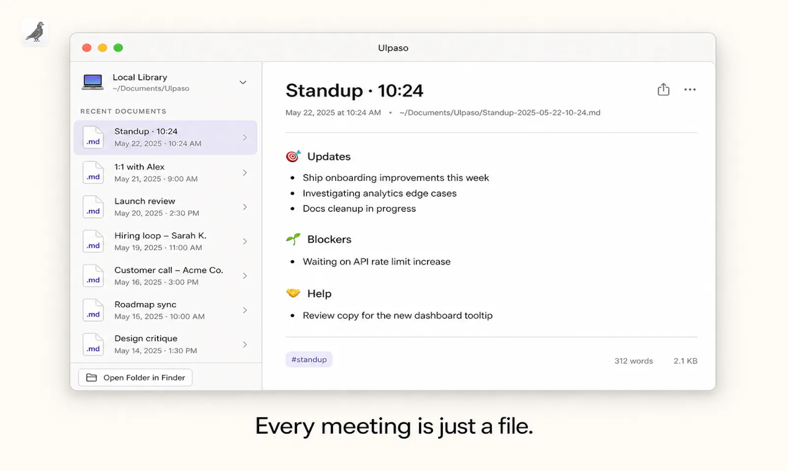The width and height of the screenshot is (788, 471).
Task: Open chevron on Roadmap sync row
Action: click(x=245, y=311)
